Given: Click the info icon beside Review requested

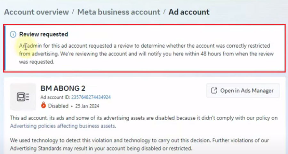Looking at the screenshot, I should coord(13,34).
